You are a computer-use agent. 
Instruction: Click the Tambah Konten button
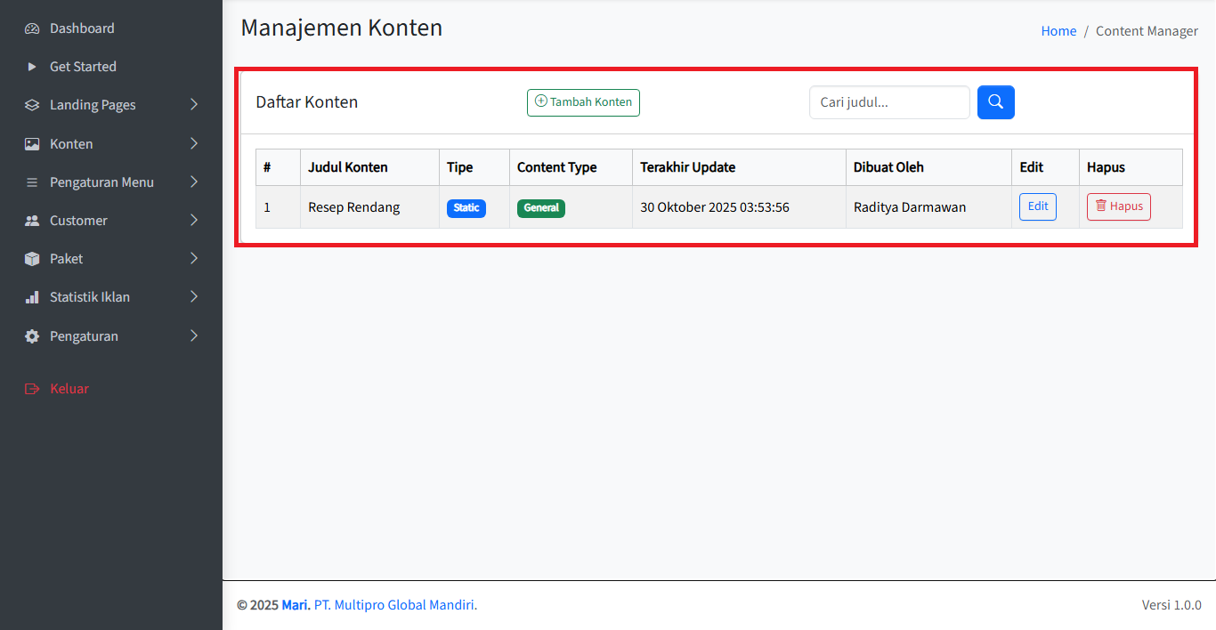(583, 102)
